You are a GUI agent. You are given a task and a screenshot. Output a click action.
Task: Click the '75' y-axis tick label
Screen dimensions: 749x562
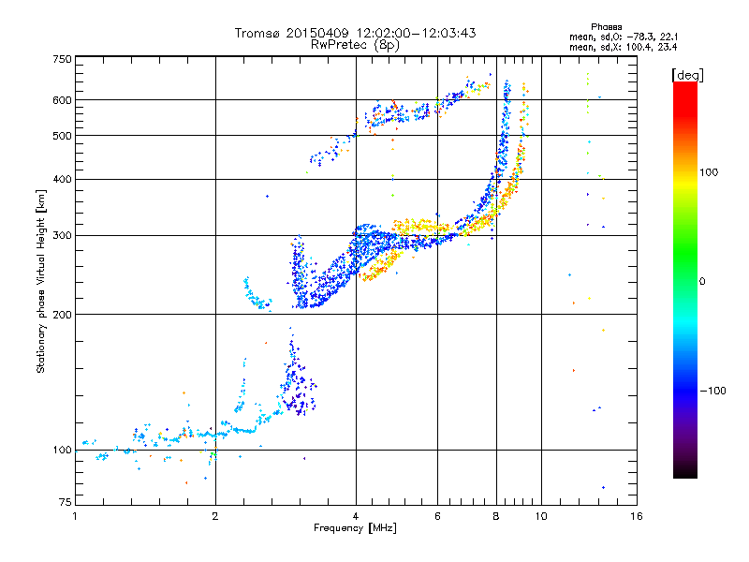pyautogui.click(x=66, y=502)
